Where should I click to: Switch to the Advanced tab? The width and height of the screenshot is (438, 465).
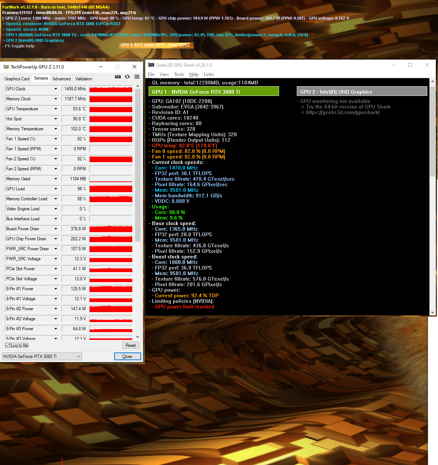[62, 78]
